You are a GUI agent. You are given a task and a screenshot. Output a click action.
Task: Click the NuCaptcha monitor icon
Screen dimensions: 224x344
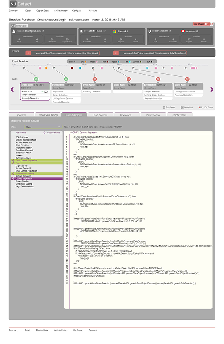coord(46,91)
